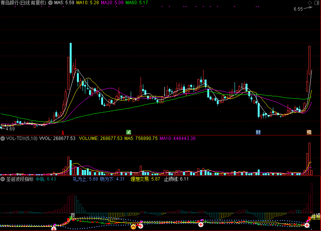Open the orange 榜 ranking marker
321x231 pixels.
pos(309,132)
